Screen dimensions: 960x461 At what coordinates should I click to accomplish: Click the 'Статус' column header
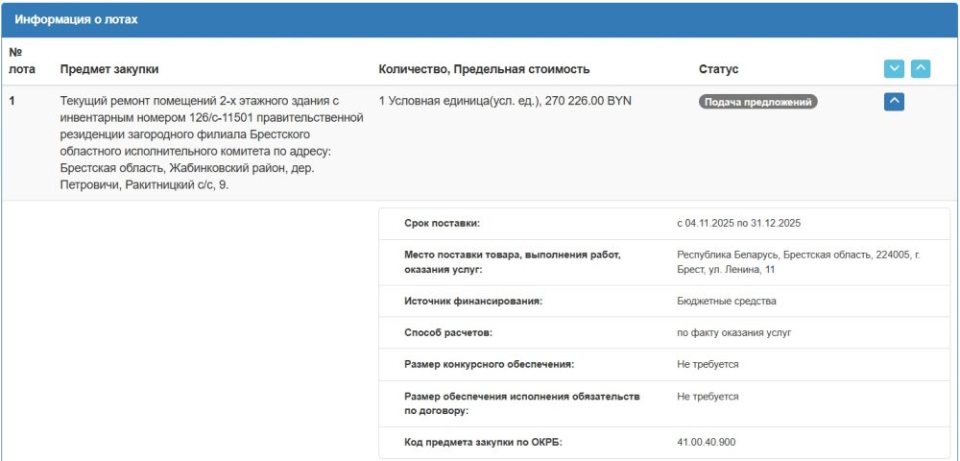[718, 69]
